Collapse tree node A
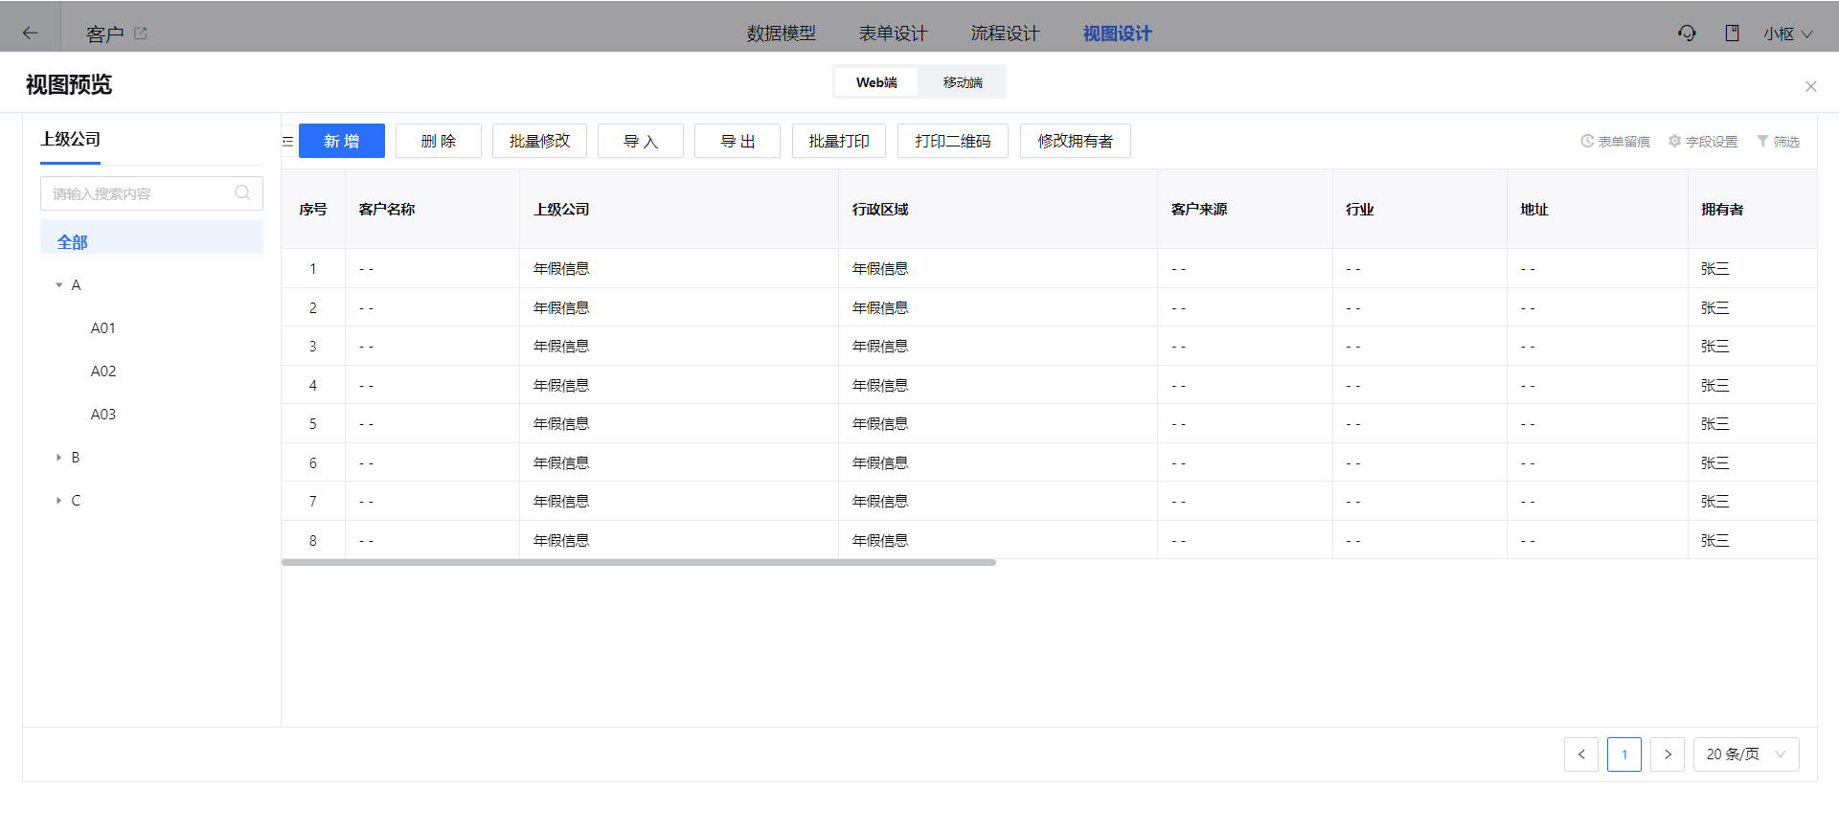This screenshot has height=833, width=1839. pyautogui.click(x=59, y=285)
